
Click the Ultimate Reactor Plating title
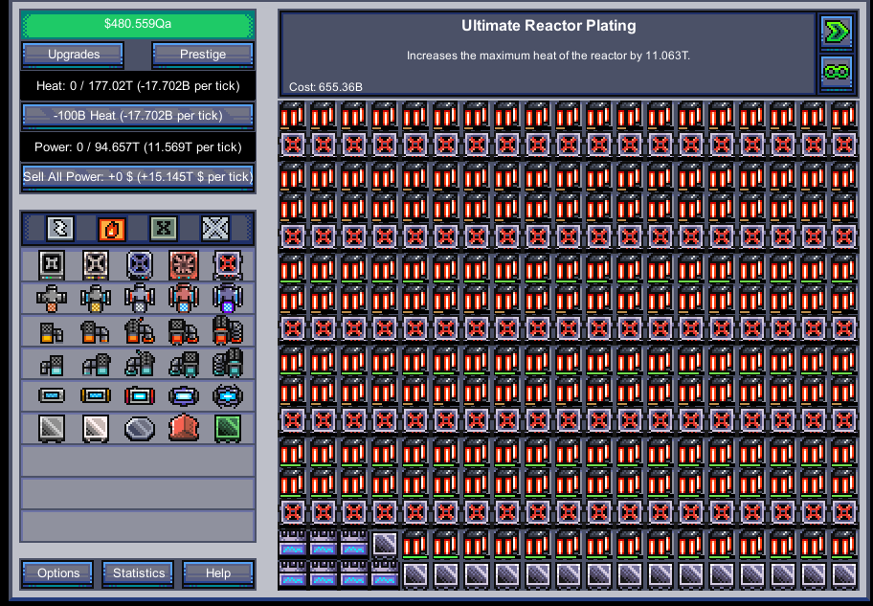click(x=548, y=26)
